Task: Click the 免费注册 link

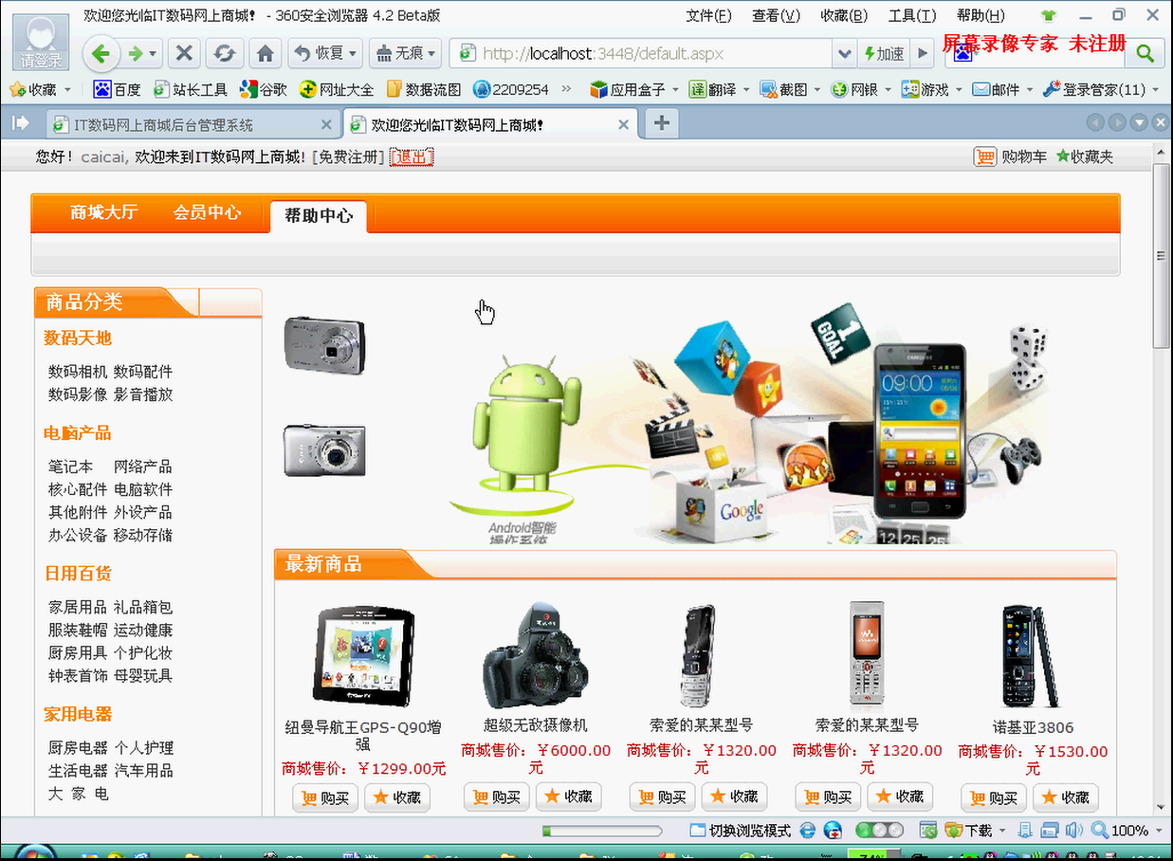Action: 348,156
